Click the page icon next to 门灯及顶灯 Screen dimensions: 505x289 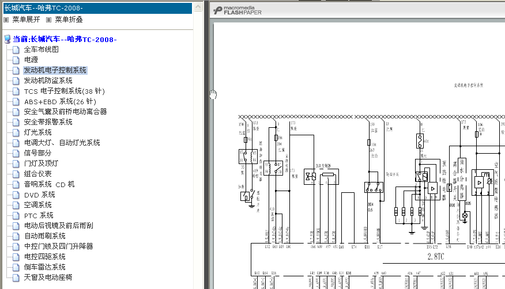click(16, 163)
